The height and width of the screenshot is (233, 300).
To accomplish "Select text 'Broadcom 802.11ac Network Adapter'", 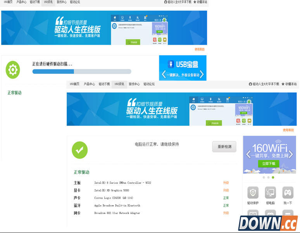I will point(117,213).
